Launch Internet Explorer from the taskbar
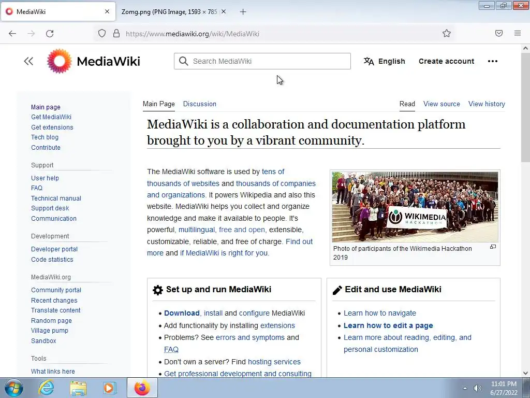Image resolution: width=530 pixels, height=398 pixels. tap(46, 388)
